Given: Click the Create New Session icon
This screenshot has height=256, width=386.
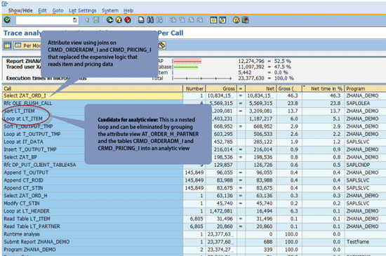Looking at the screenshot, I should click(x=213, y=20).
